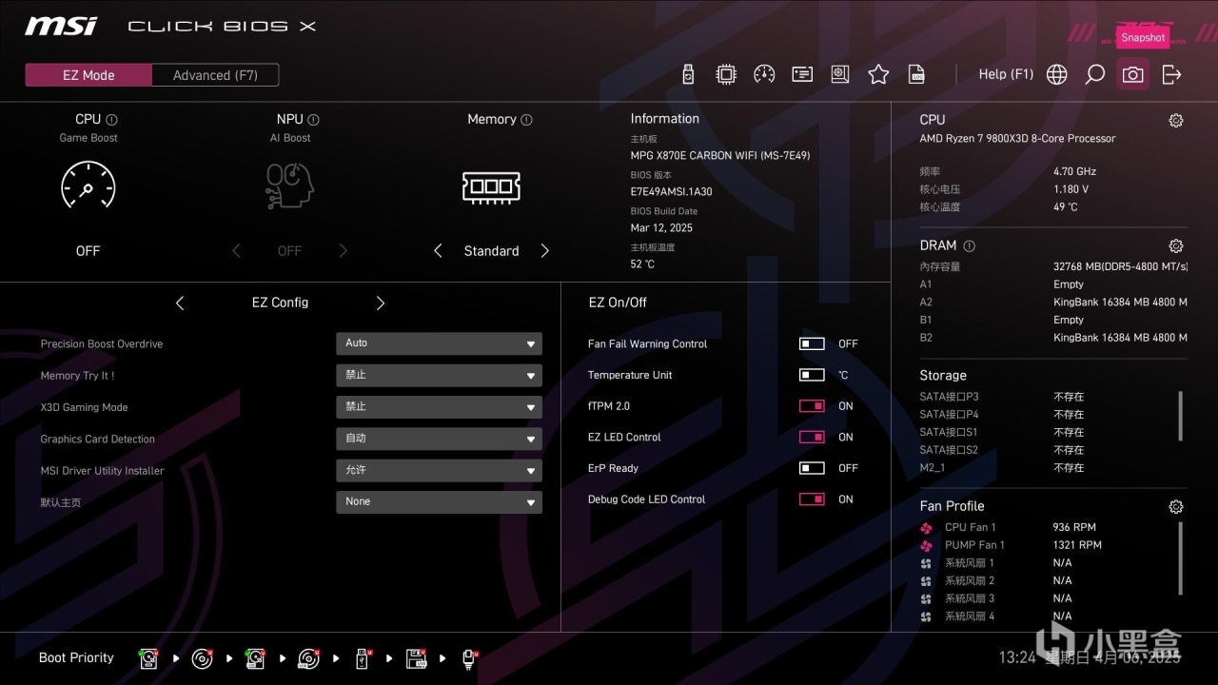Viewport: 1218px width, 685px height.
Task: Click the Boot Priority label
Action: pyautogui.click(x=76, y=657)
